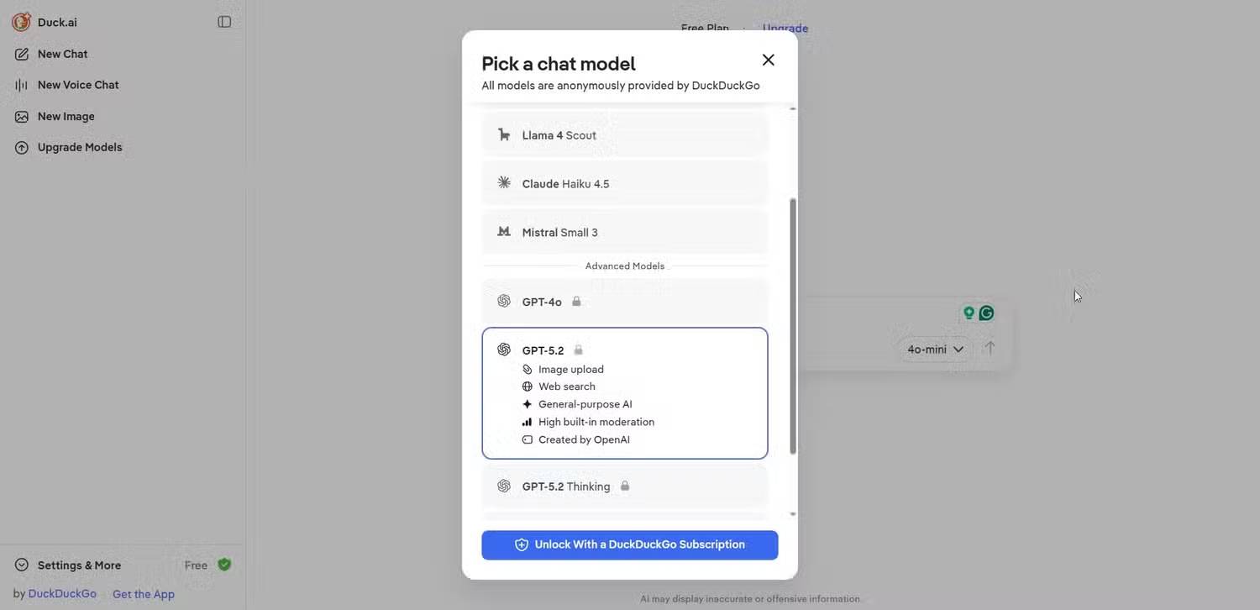
Task: Click the New Chat pencil icon
Action: click(x=21, y=53)
